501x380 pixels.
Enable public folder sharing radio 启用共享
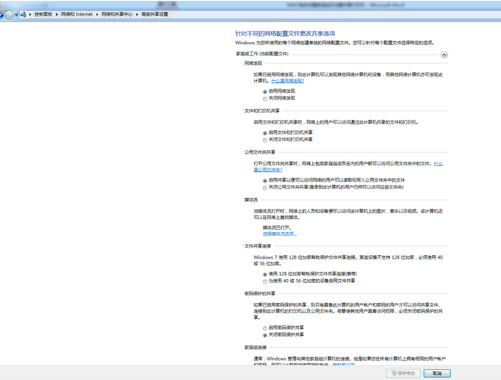265,180
